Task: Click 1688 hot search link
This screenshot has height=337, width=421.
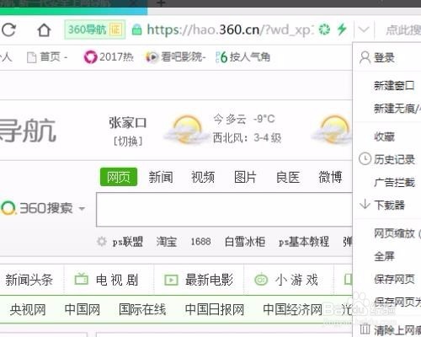Action: (200, 242)
